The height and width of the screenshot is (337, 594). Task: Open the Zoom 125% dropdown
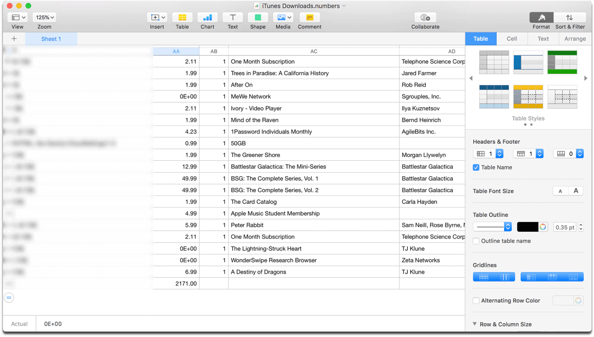pos(44,17)
